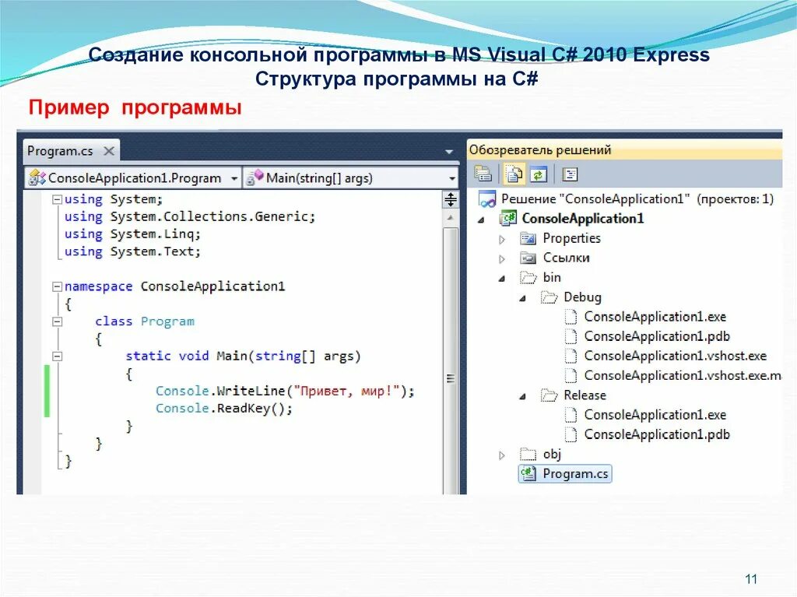This screenshot has height=597, width=797.
Task: Click file icon of Debug ConsoleApplication1.pdb
Action: pos(571,336)
